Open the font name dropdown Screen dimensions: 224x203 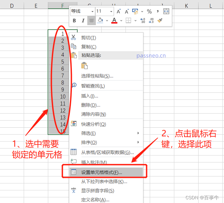point(92,11)
